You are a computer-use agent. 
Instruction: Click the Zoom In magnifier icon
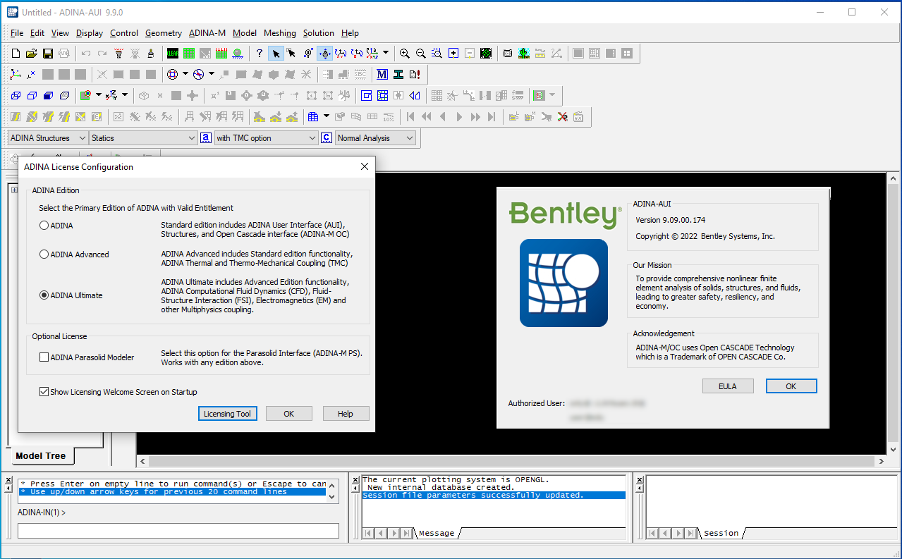coord(404,54)
